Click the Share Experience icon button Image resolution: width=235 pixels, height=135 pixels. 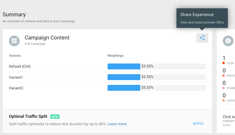pos(202,38)
